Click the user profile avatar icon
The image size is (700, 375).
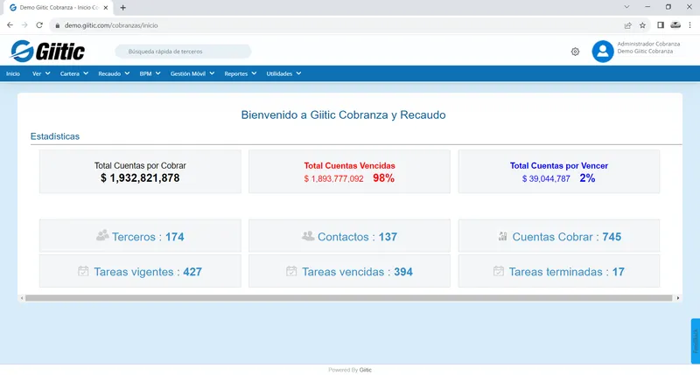pos(603,52)
